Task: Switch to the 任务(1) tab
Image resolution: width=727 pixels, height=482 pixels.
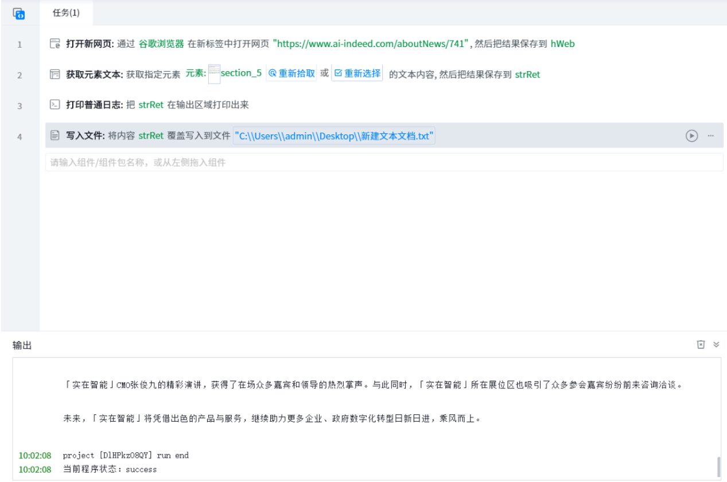Action: [x=66, y=13]
